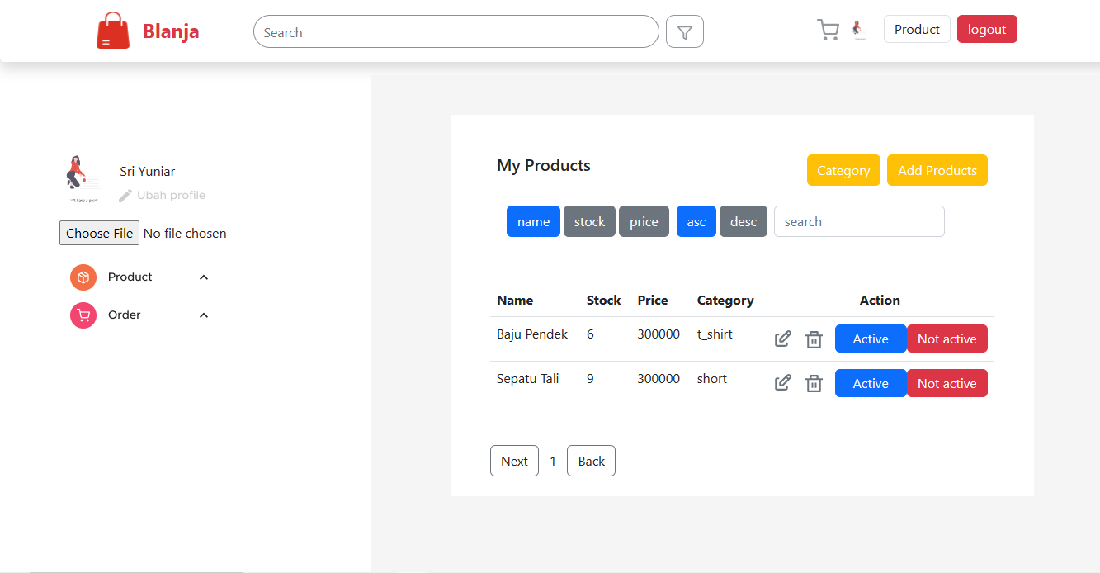Select the Product box icon in the sidebar
The height and width of the screenshot is (573, 1100).
coord(83,277)
